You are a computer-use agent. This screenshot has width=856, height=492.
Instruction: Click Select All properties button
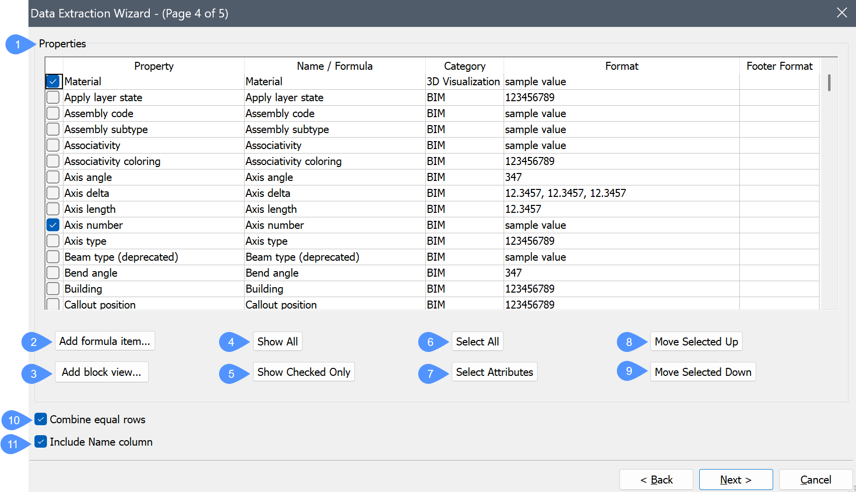477,342
